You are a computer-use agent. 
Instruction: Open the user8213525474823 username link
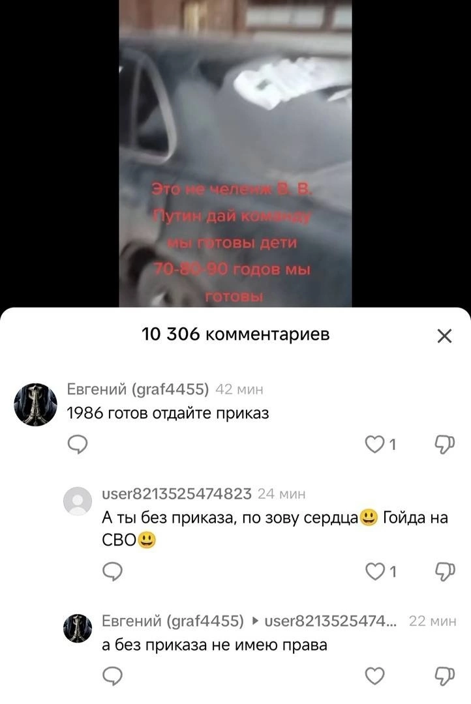click(x=177, y=494)
